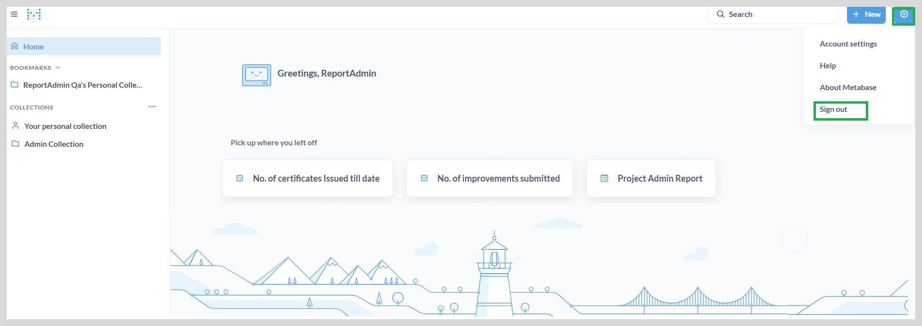Open the ReportAdmin Qa's Personal Collection bookmark
The height and width of the screenshot is (326, 922).
coord(83,85)
